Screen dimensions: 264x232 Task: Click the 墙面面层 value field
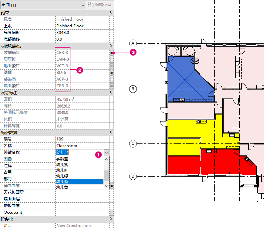[82, 199]
